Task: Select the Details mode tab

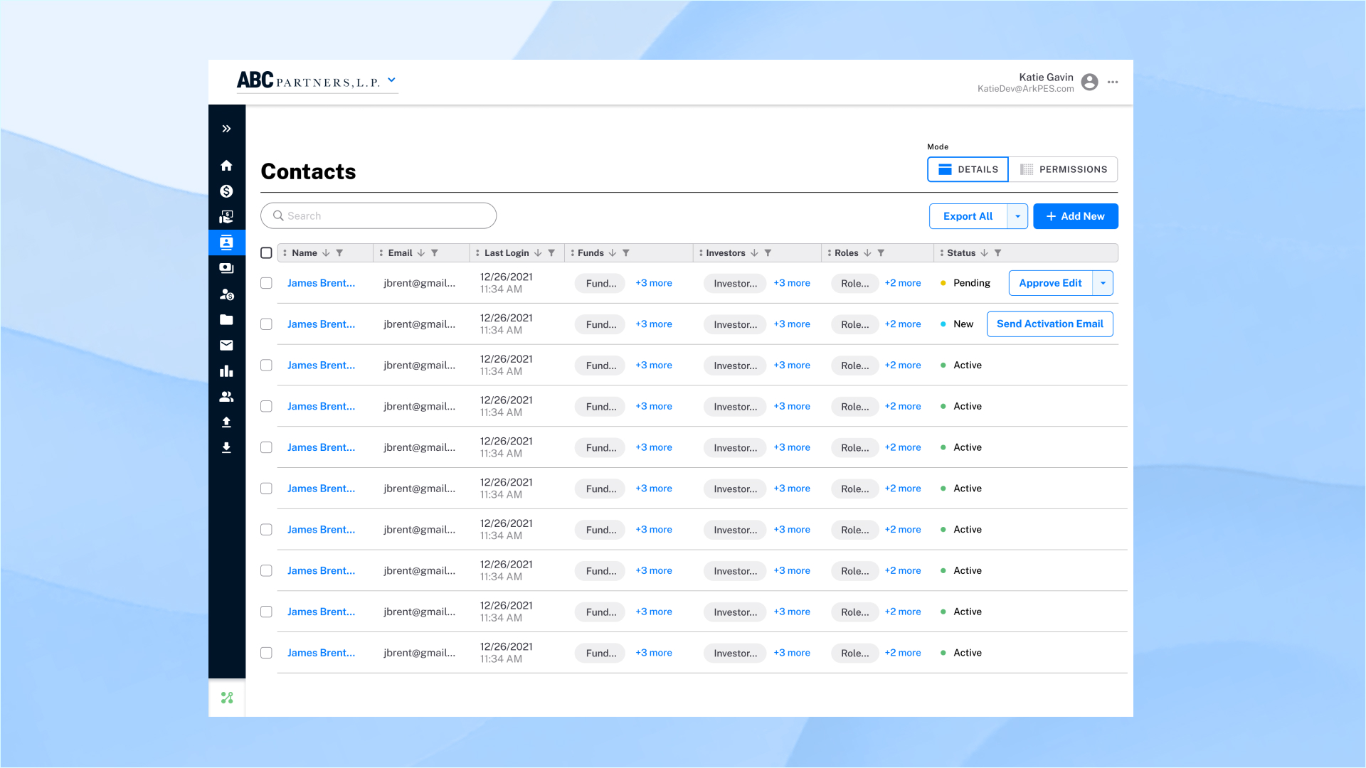Action: tap(968, 169)
